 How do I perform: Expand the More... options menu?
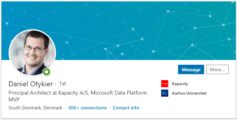tap(217, 69)
